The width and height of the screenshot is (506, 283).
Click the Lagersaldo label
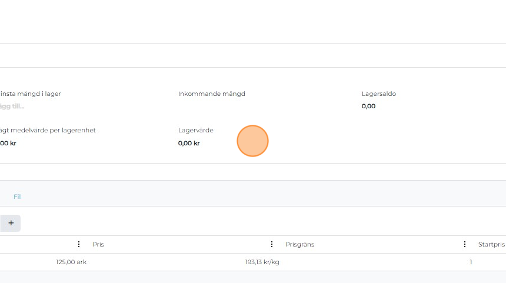point(378,94)
